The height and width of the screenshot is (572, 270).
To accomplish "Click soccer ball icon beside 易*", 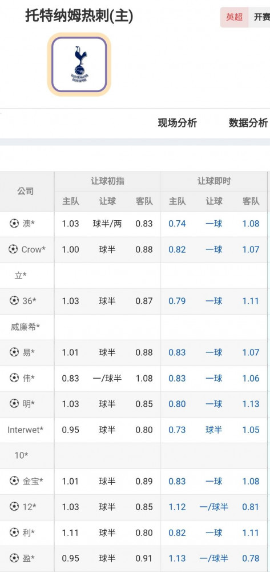I will coord(14,352).
